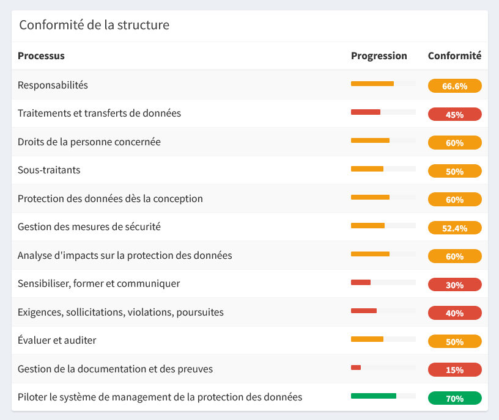Click the 15% conformity badge
Viewport: 499px width, 420px height.
[454, 370]
